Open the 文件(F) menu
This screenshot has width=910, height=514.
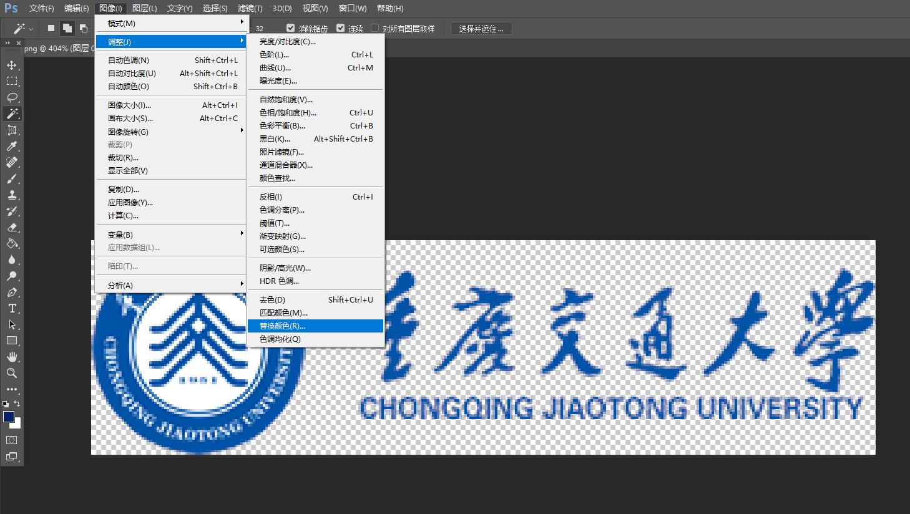pos(41,8)
